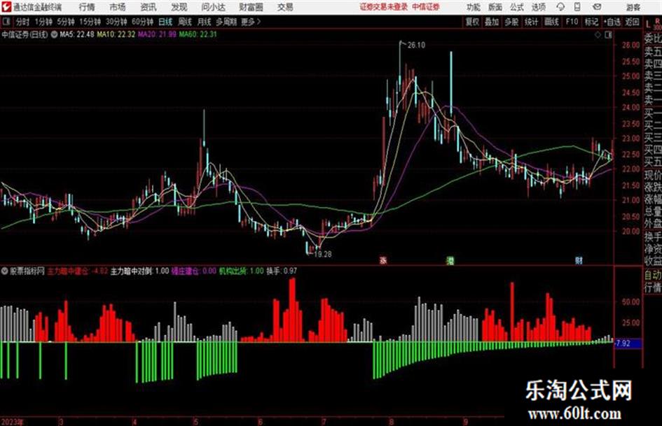Open the 功能 menu
Viewport: 662px width, 426px height.
tap(474, 7)
